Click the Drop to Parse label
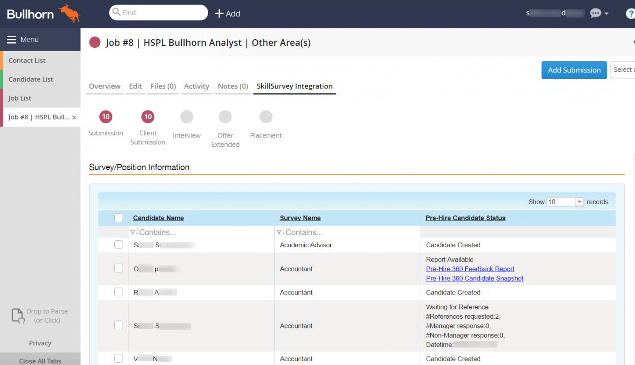The height and width of the screenshot is (365, 635). (47, 316)
